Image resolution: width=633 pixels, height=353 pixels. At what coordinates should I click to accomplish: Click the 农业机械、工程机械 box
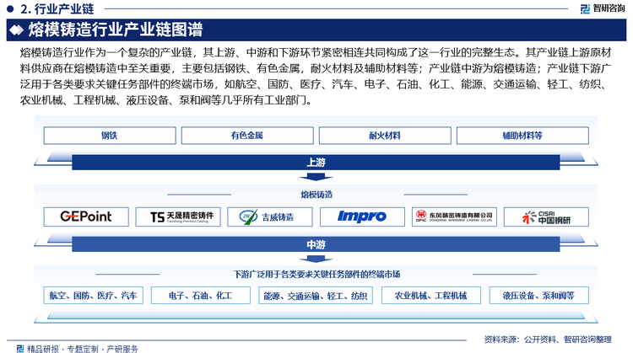pos(431,296)
